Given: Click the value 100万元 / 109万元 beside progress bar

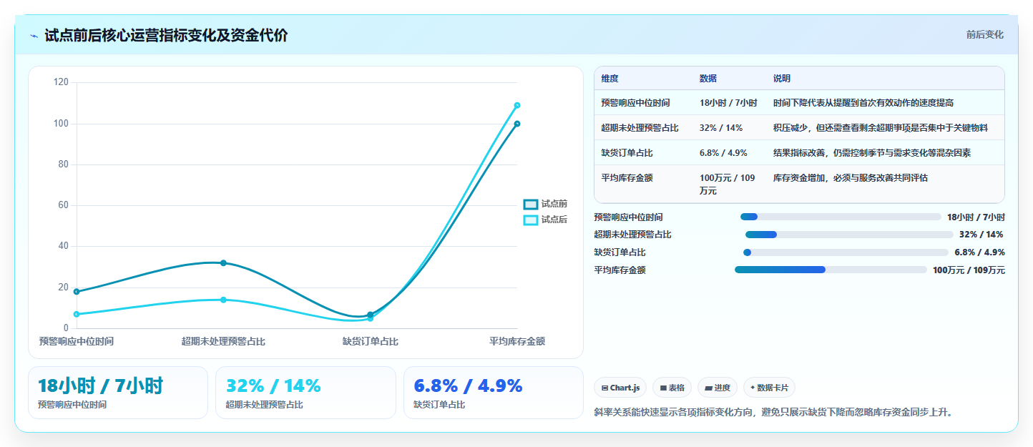Looking at the screenshot, I should tap(969, 270).
